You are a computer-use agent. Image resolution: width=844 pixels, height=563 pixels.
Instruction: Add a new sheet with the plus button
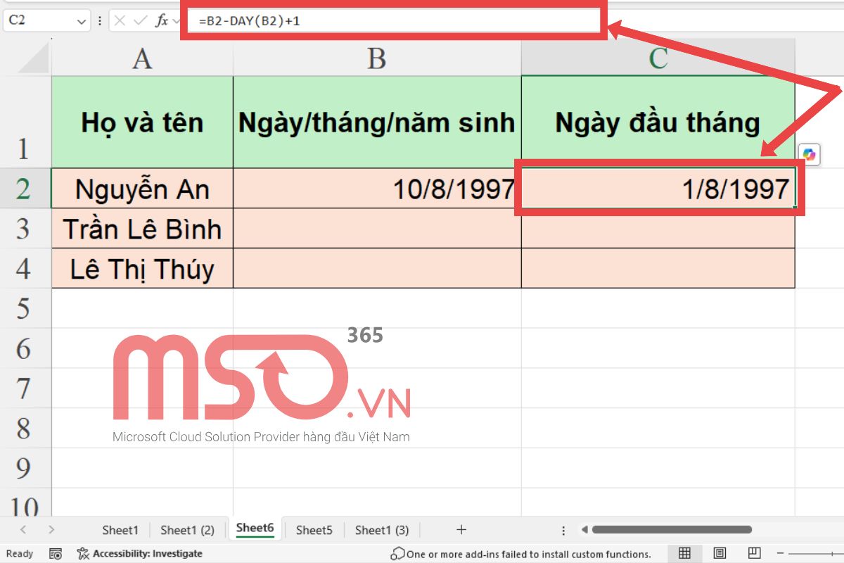461,530
